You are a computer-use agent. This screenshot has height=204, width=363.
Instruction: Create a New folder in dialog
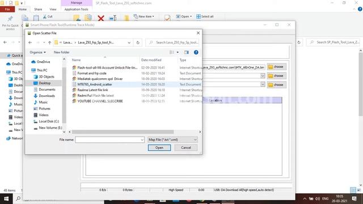[62, 52]
